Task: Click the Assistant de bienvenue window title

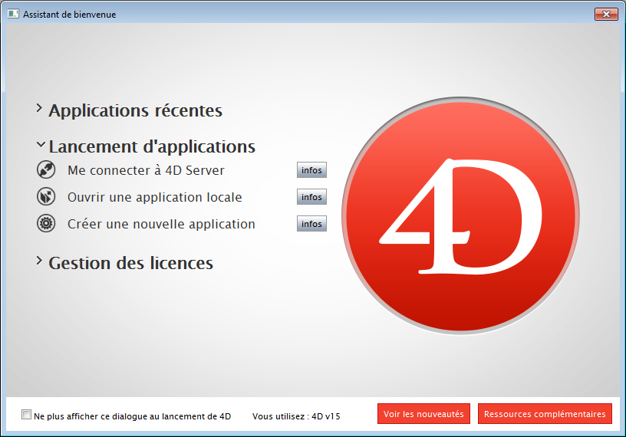Action: [70, 14]
